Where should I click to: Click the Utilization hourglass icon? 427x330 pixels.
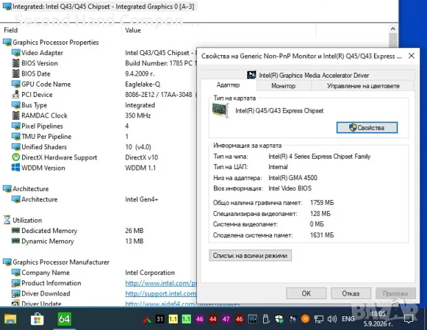coord(7,220)
